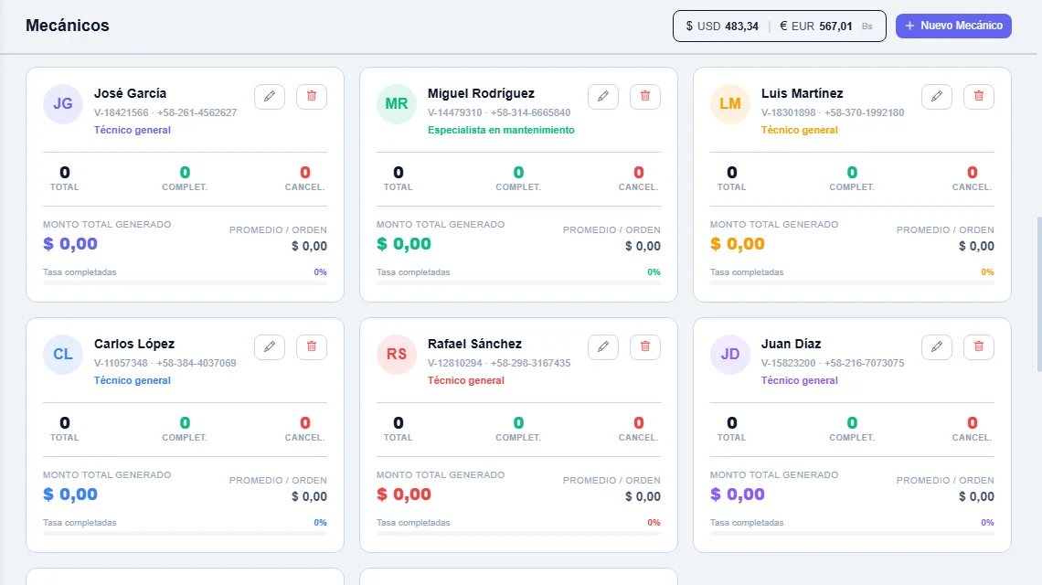The height and width of the screenshot is (585, 1042).
Task: Click Juan Díaz's CANCEL. orders count
Action: click(973, 423)
